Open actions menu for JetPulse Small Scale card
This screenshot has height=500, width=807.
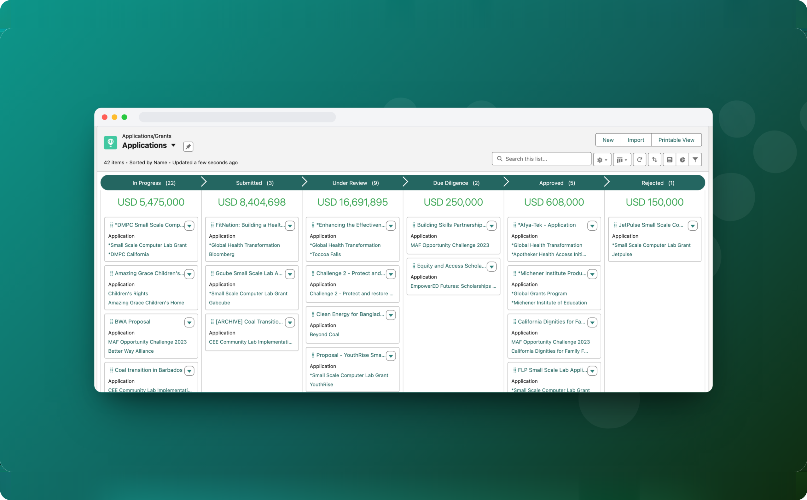(x=692, y=226)
